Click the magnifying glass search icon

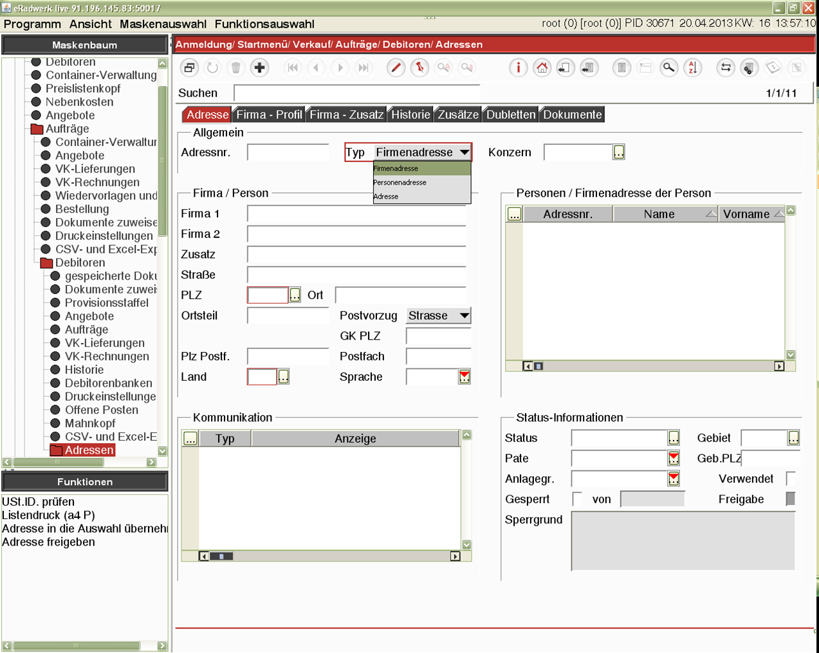point(669,68)
